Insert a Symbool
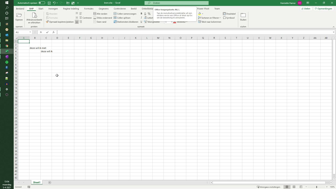336x189 pixels. point(229,18)
